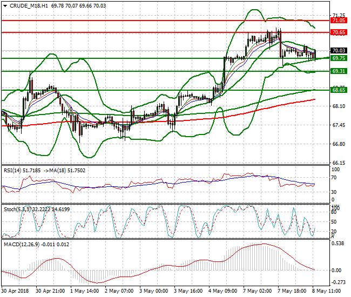Click the 66.15 price axis value
The image size is (351, 297).
click(339, 163)
